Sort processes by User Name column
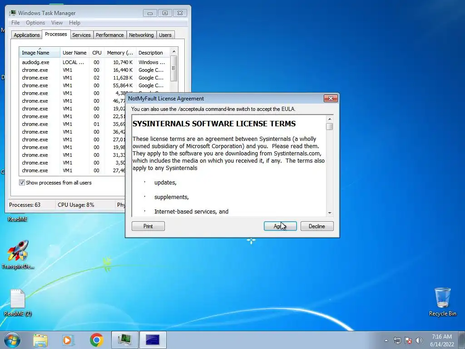 point(74,53)
